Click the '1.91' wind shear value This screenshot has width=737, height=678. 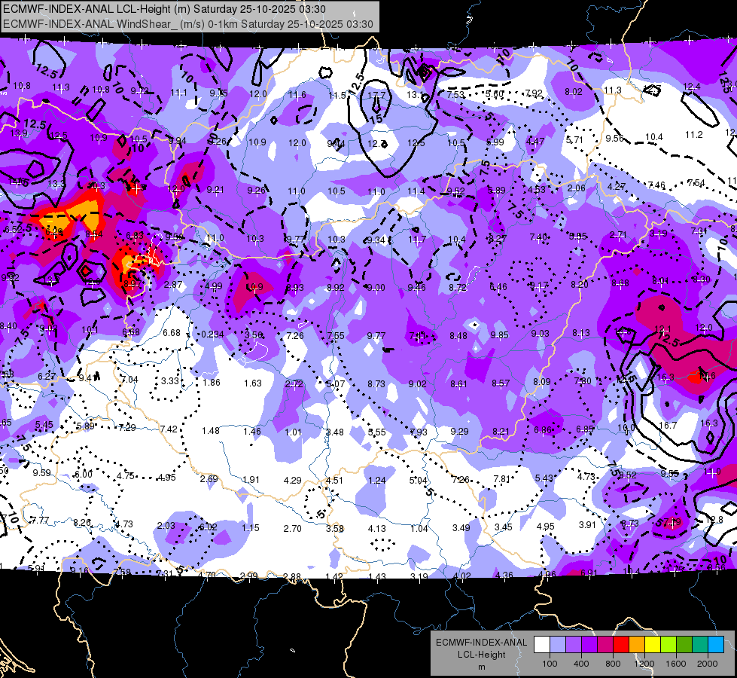coord(251,479)
